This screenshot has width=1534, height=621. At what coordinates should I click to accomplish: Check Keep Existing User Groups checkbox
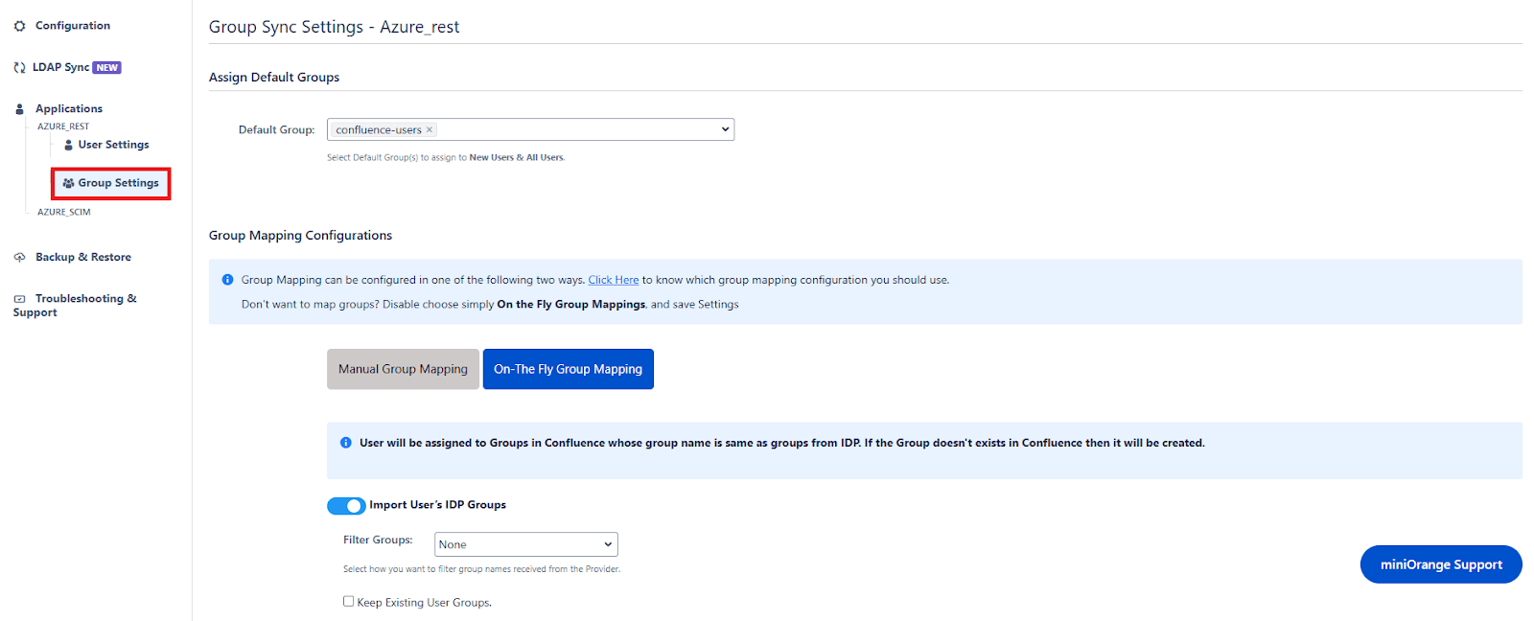point(348,601)
